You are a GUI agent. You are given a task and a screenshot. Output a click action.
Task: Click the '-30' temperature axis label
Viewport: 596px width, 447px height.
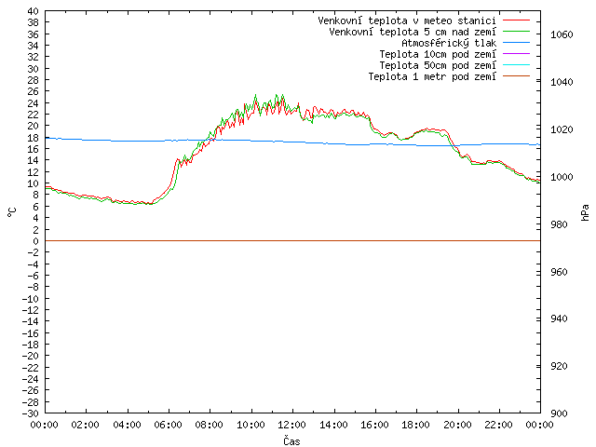tap(31, 413)
